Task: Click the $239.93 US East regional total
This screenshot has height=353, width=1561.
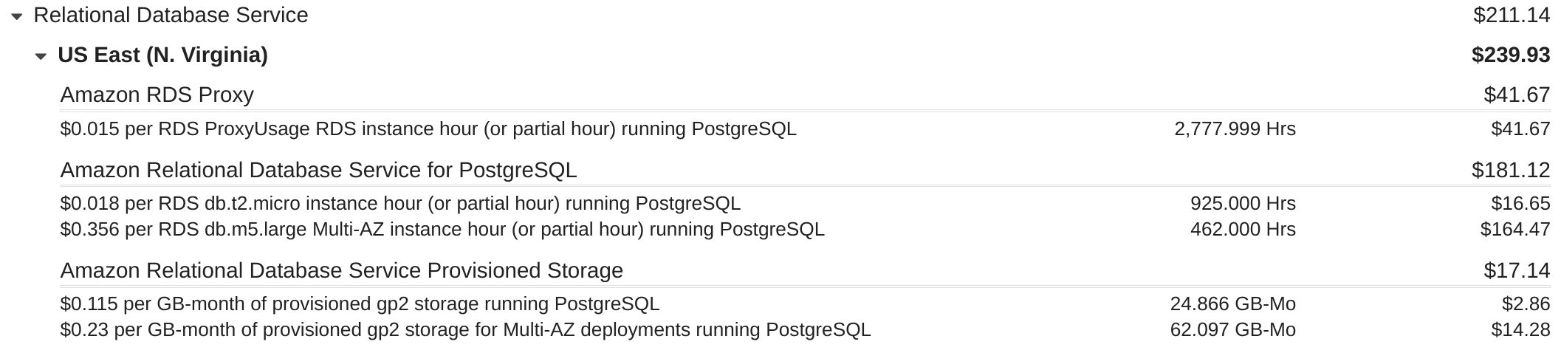Action: 1510,55
